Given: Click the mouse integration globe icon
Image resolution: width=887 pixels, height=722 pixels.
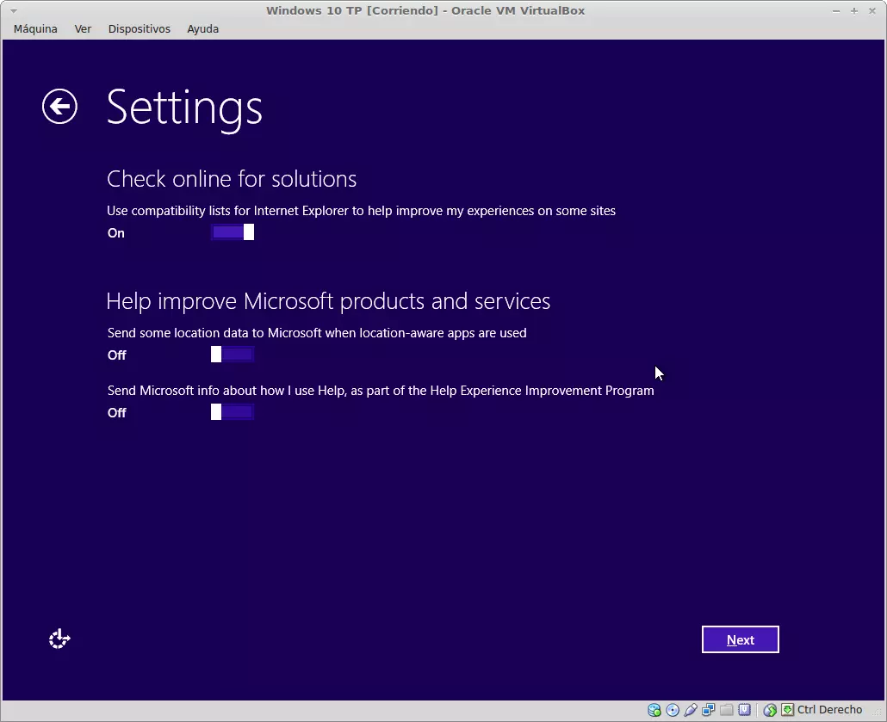Looking at the screenshot, I should 770,710.
